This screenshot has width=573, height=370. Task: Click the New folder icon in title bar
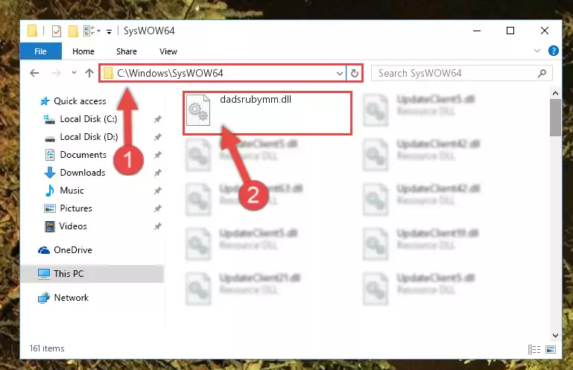[73, 31]
